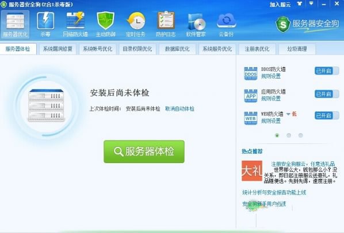The height and width of the screenshot is (233, 344).
Task: Click the green 服务器体检 button
Action: click(x=144, y=152)
